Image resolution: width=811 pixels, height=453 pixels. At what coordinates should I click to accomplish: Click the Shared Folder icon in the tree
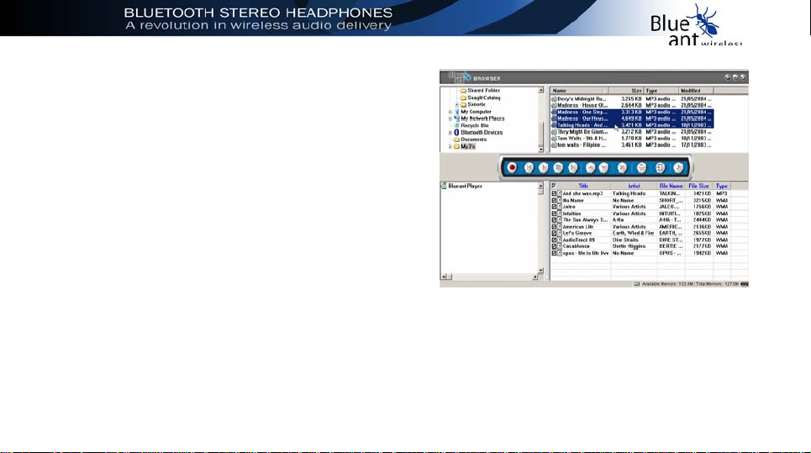click(463, 91)
